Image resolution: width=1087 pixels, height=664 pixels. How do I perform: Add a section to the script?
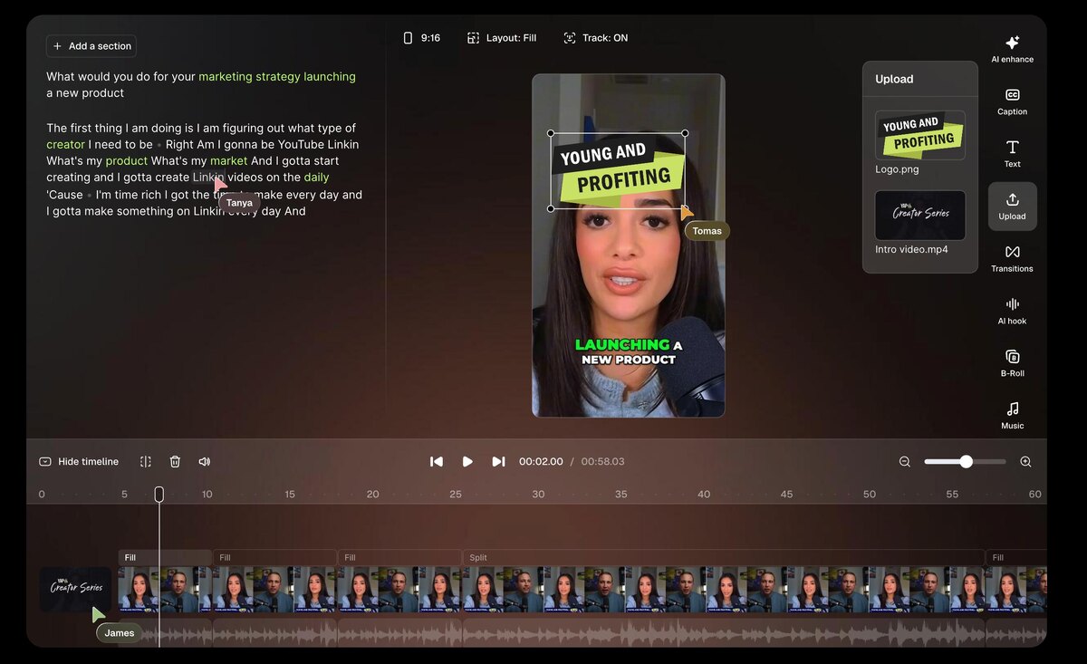click(91, 46)
